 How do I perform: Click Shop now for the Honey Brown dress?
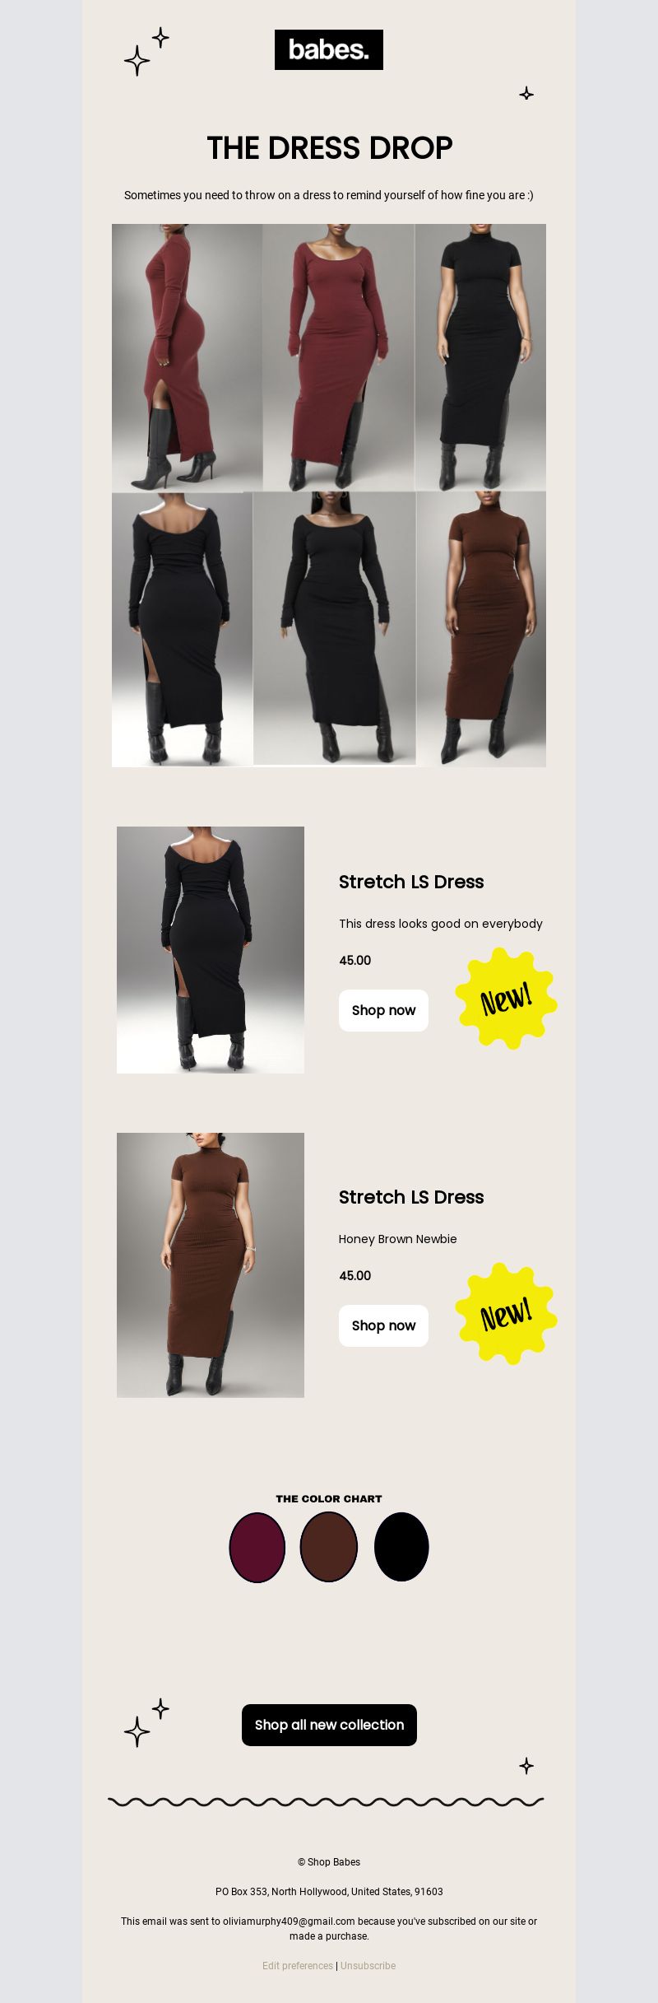(x=383, y=1325)
